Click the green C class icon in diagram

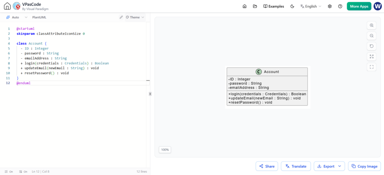pos(259,72)
